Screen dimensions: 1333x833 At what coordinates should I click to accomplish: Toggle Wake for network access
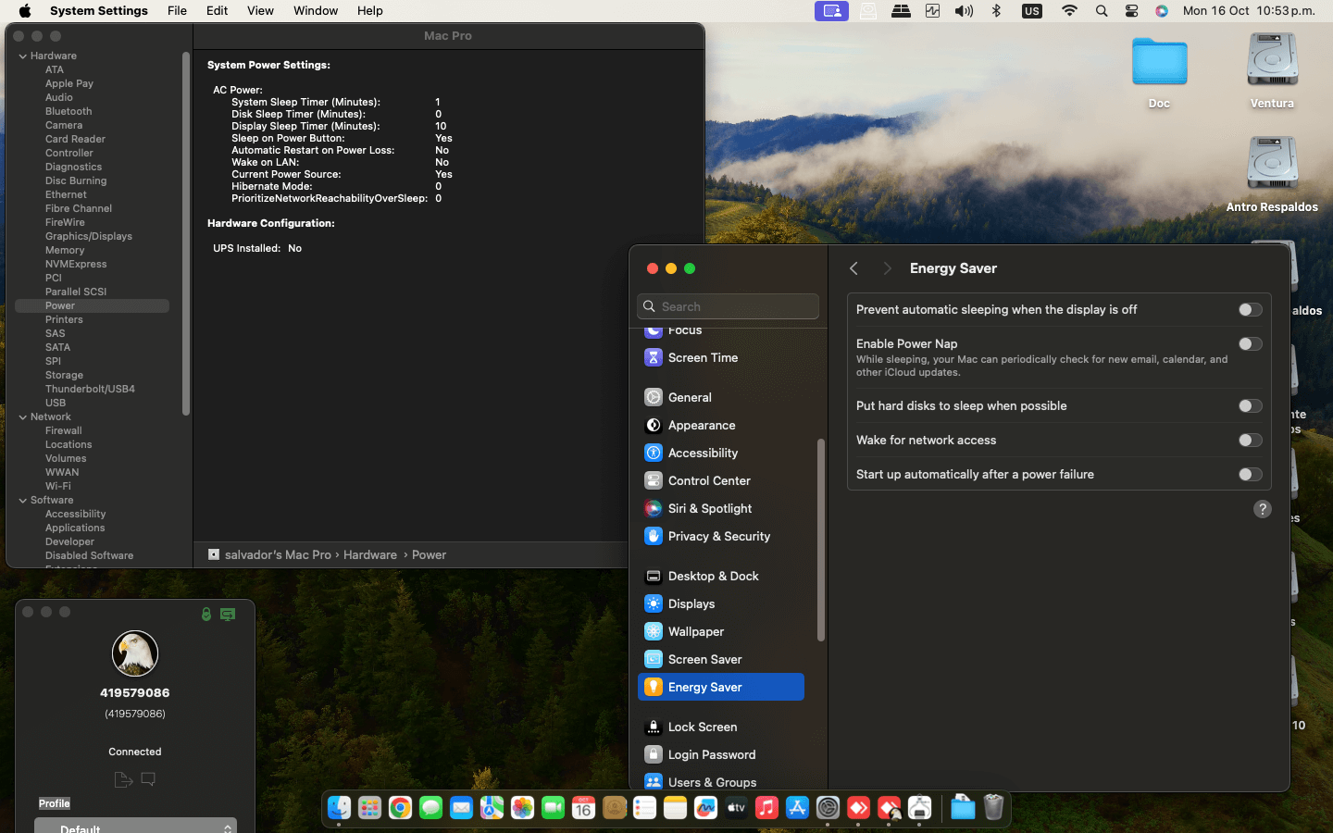pyautogui.click(x=1250, y=441)
